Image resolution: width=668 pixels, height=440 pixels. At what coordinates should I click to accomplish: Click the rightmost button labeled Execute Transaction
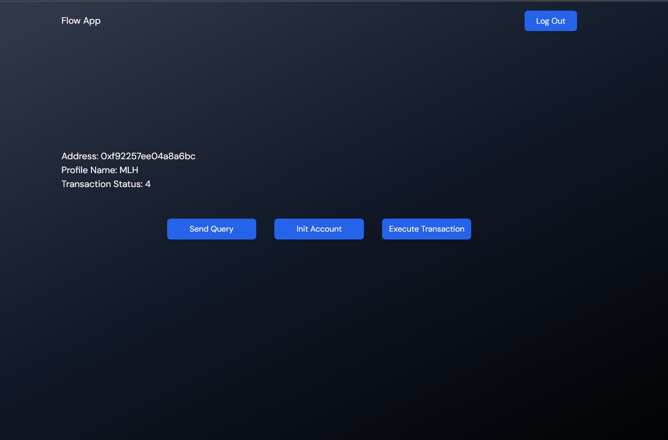coord(426,229)
